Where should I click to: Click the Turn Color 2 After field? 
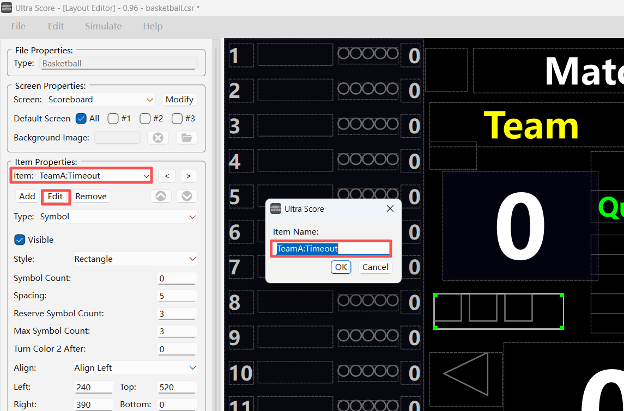click(177, 349)
